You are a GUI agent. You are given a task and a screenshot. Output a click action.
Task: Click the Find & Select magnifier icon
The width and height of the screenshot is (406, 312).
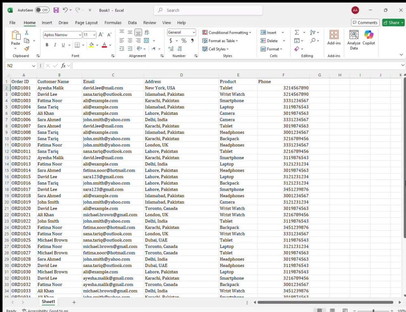[313, 41]
